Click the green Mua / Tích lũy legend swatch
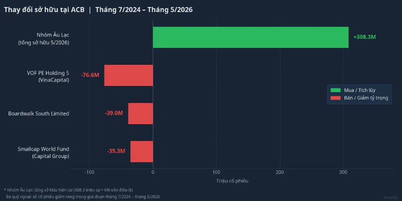The image size is (402, 201). [x=336, y=90]
